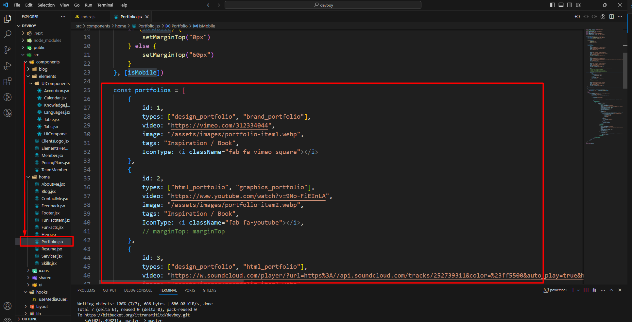Click the Accounts icon in activity bar
The width and height of the screenshot is (632, 322).
(8, 306)
